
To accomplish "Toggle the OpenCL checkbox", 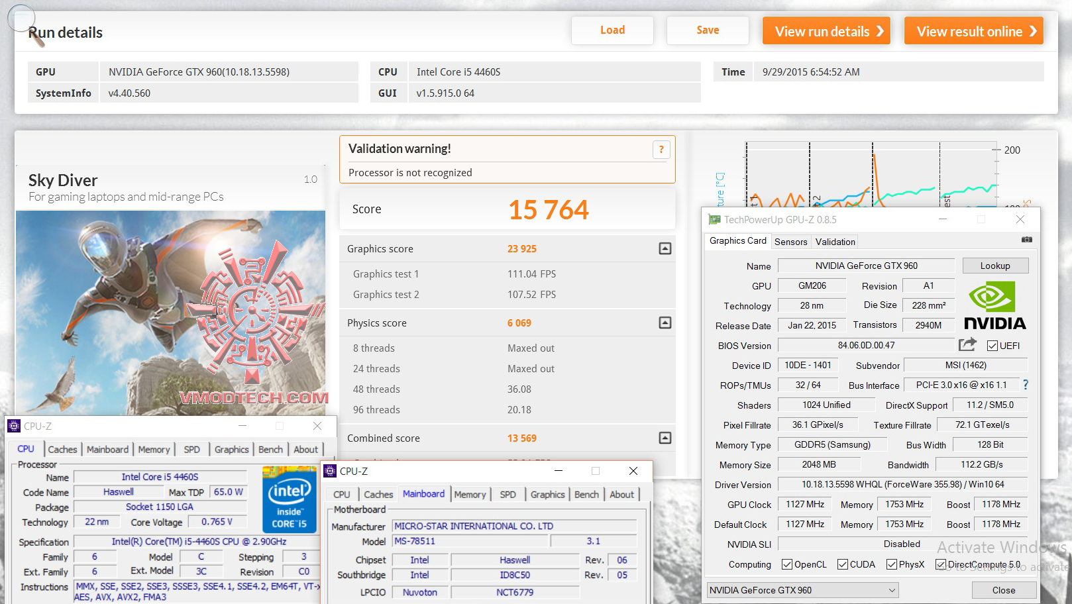I will (x=787, y=564).
